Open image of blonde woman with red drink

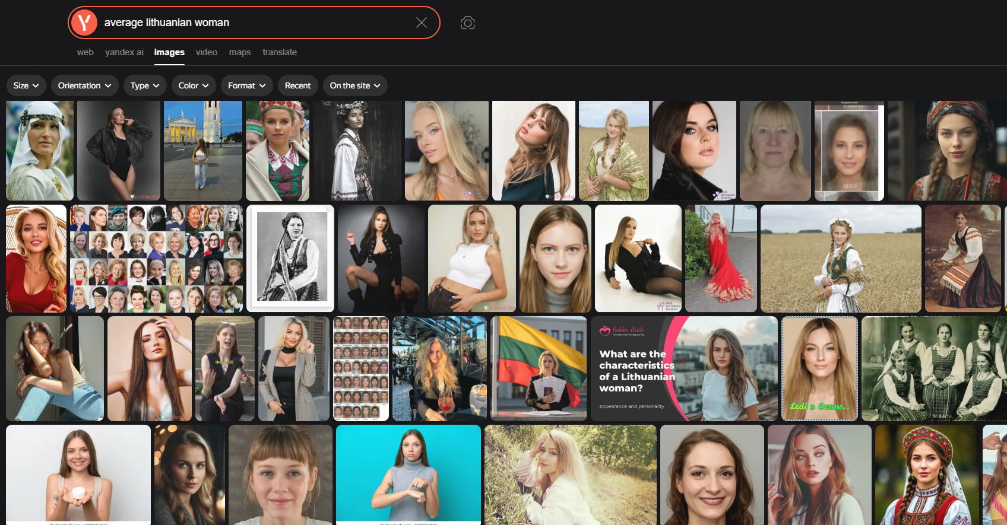(439, 368)
